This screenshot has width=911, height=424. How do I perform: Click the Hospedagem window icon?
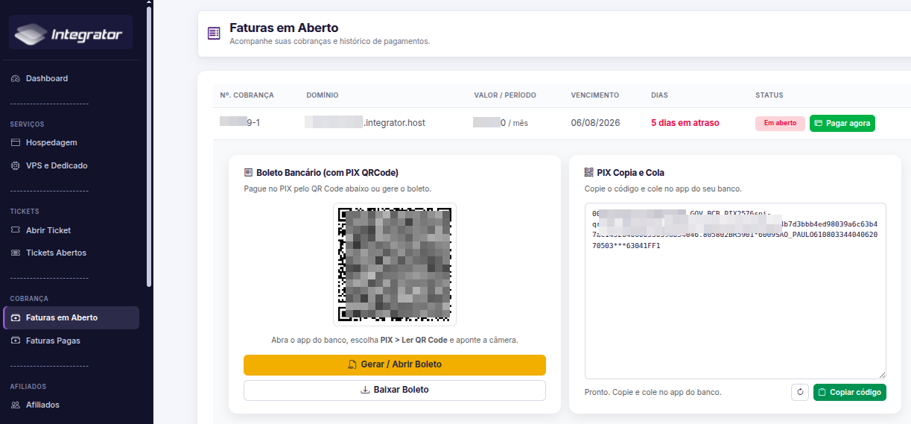(x=16, y=142)
